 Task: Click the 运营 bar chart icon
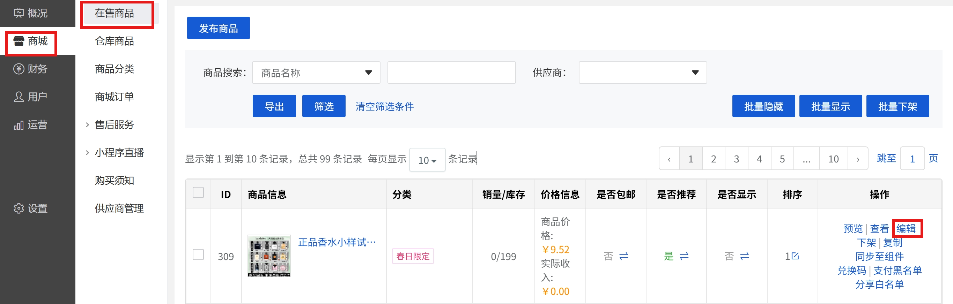[19, 125]
